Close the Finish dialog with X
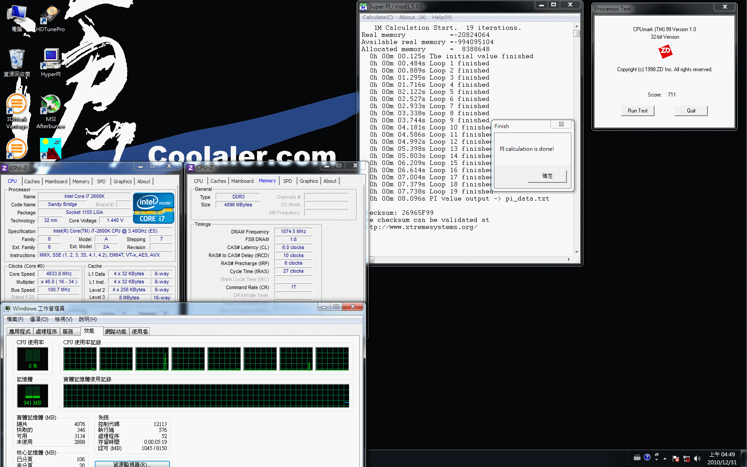The width and height of the screenshot is (747, 467). coord(561,125)
